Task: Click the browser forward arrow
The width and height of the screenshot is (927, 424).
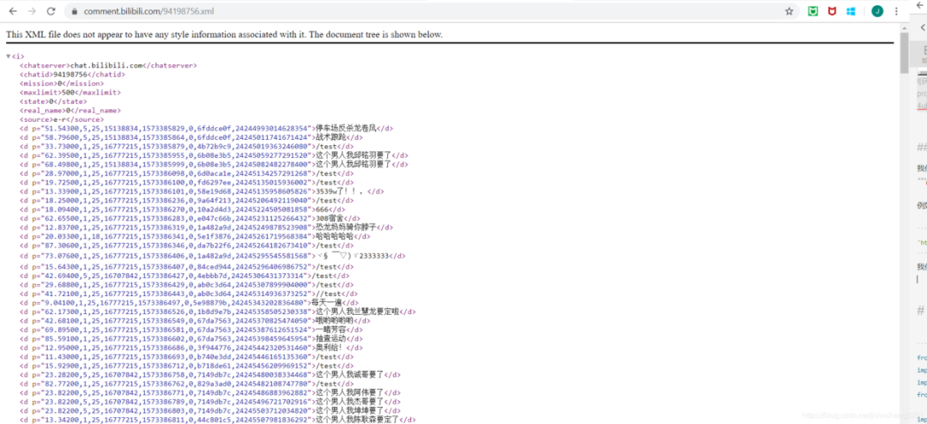Action: (x=32, y=11)
